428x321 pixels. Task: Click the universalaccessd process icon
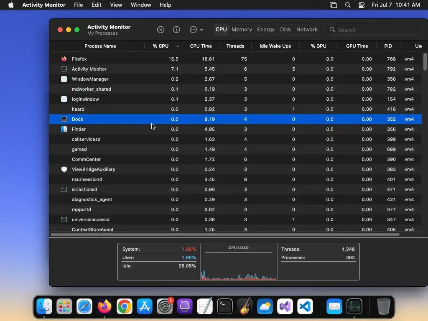64,219
